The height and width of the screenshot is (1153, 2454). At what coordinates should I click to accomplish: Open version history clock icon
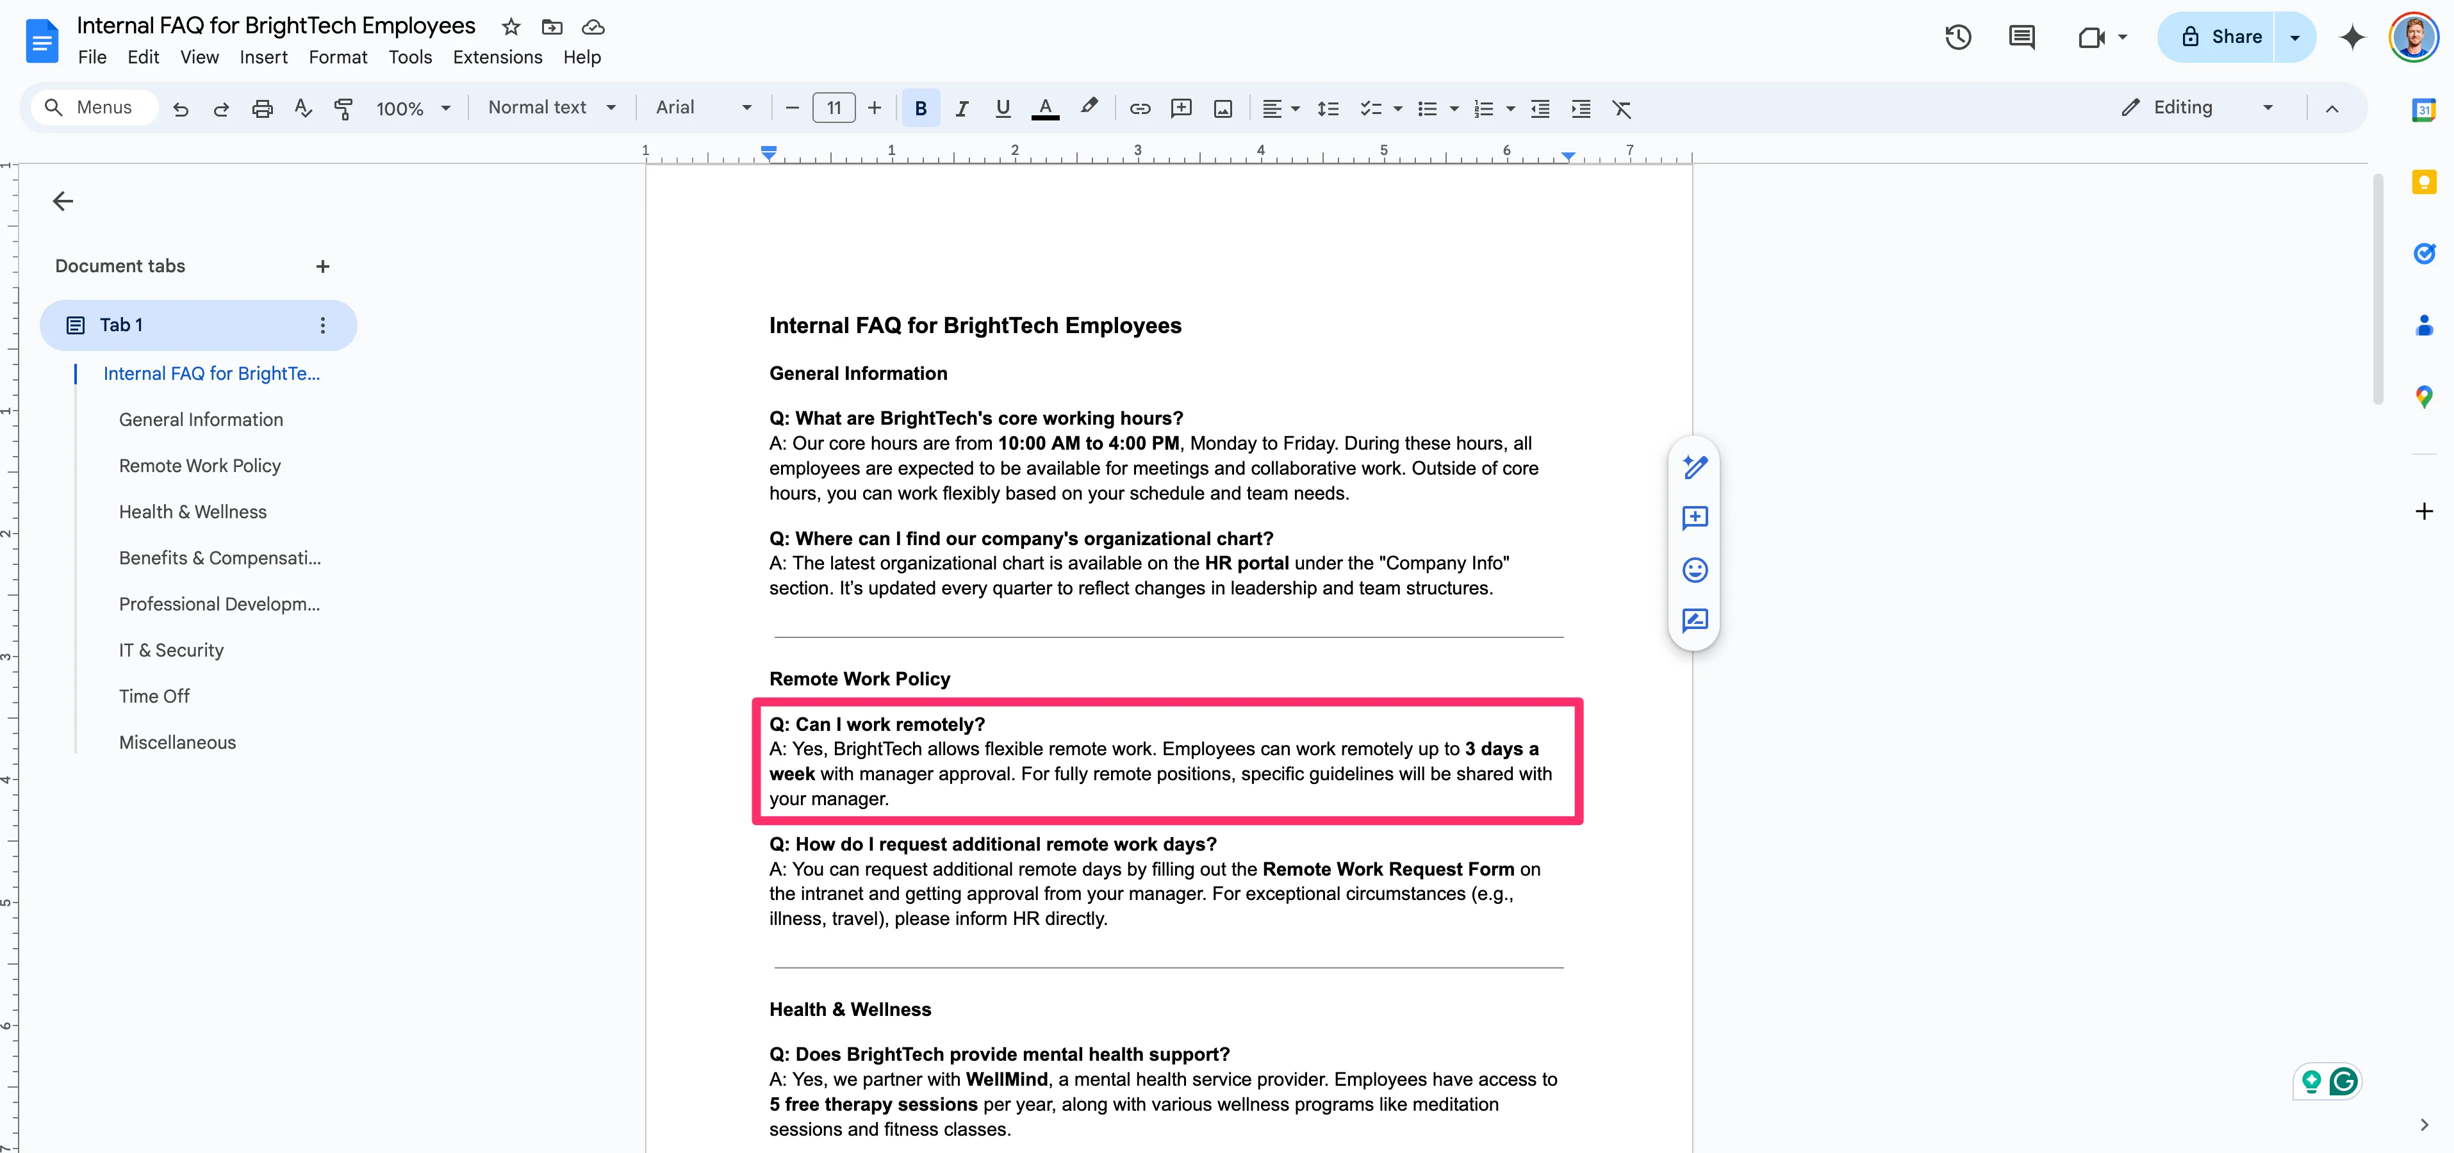tap(1957, 37)
